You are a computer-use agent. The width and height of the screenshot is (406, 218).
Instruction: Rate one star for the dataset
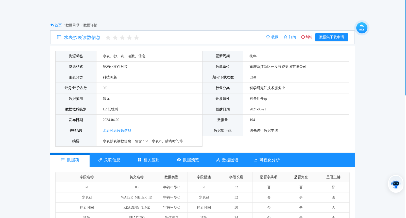[108, 37]
